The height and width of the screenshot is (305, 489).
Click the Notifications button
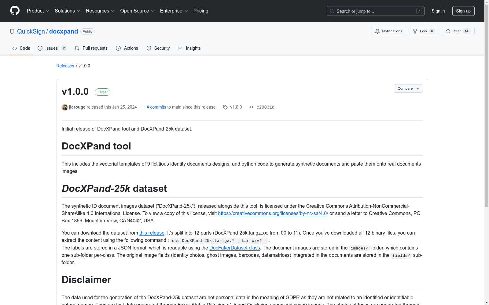(x=388, y=31)
